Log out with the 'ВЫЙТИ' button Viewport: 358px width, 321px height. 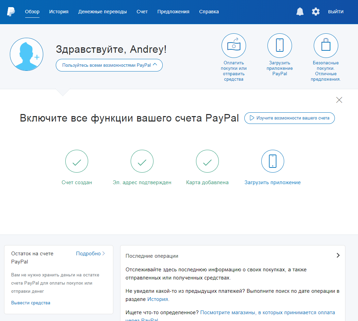pyautogui.click(x=336, y=12)
